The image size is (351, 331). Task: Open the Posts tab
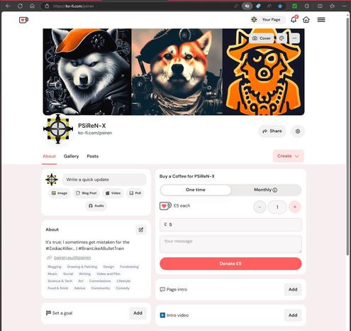point(92,156)
